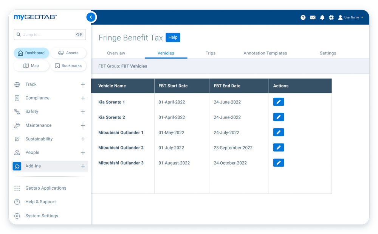Switch to the Settings tab
This screenshot has width=378, height=234.
(328, 53)
